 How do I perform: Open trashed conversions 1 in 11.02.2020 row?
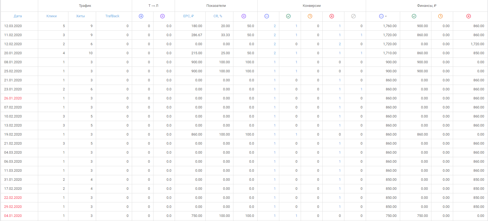click(x=361, y=35)
